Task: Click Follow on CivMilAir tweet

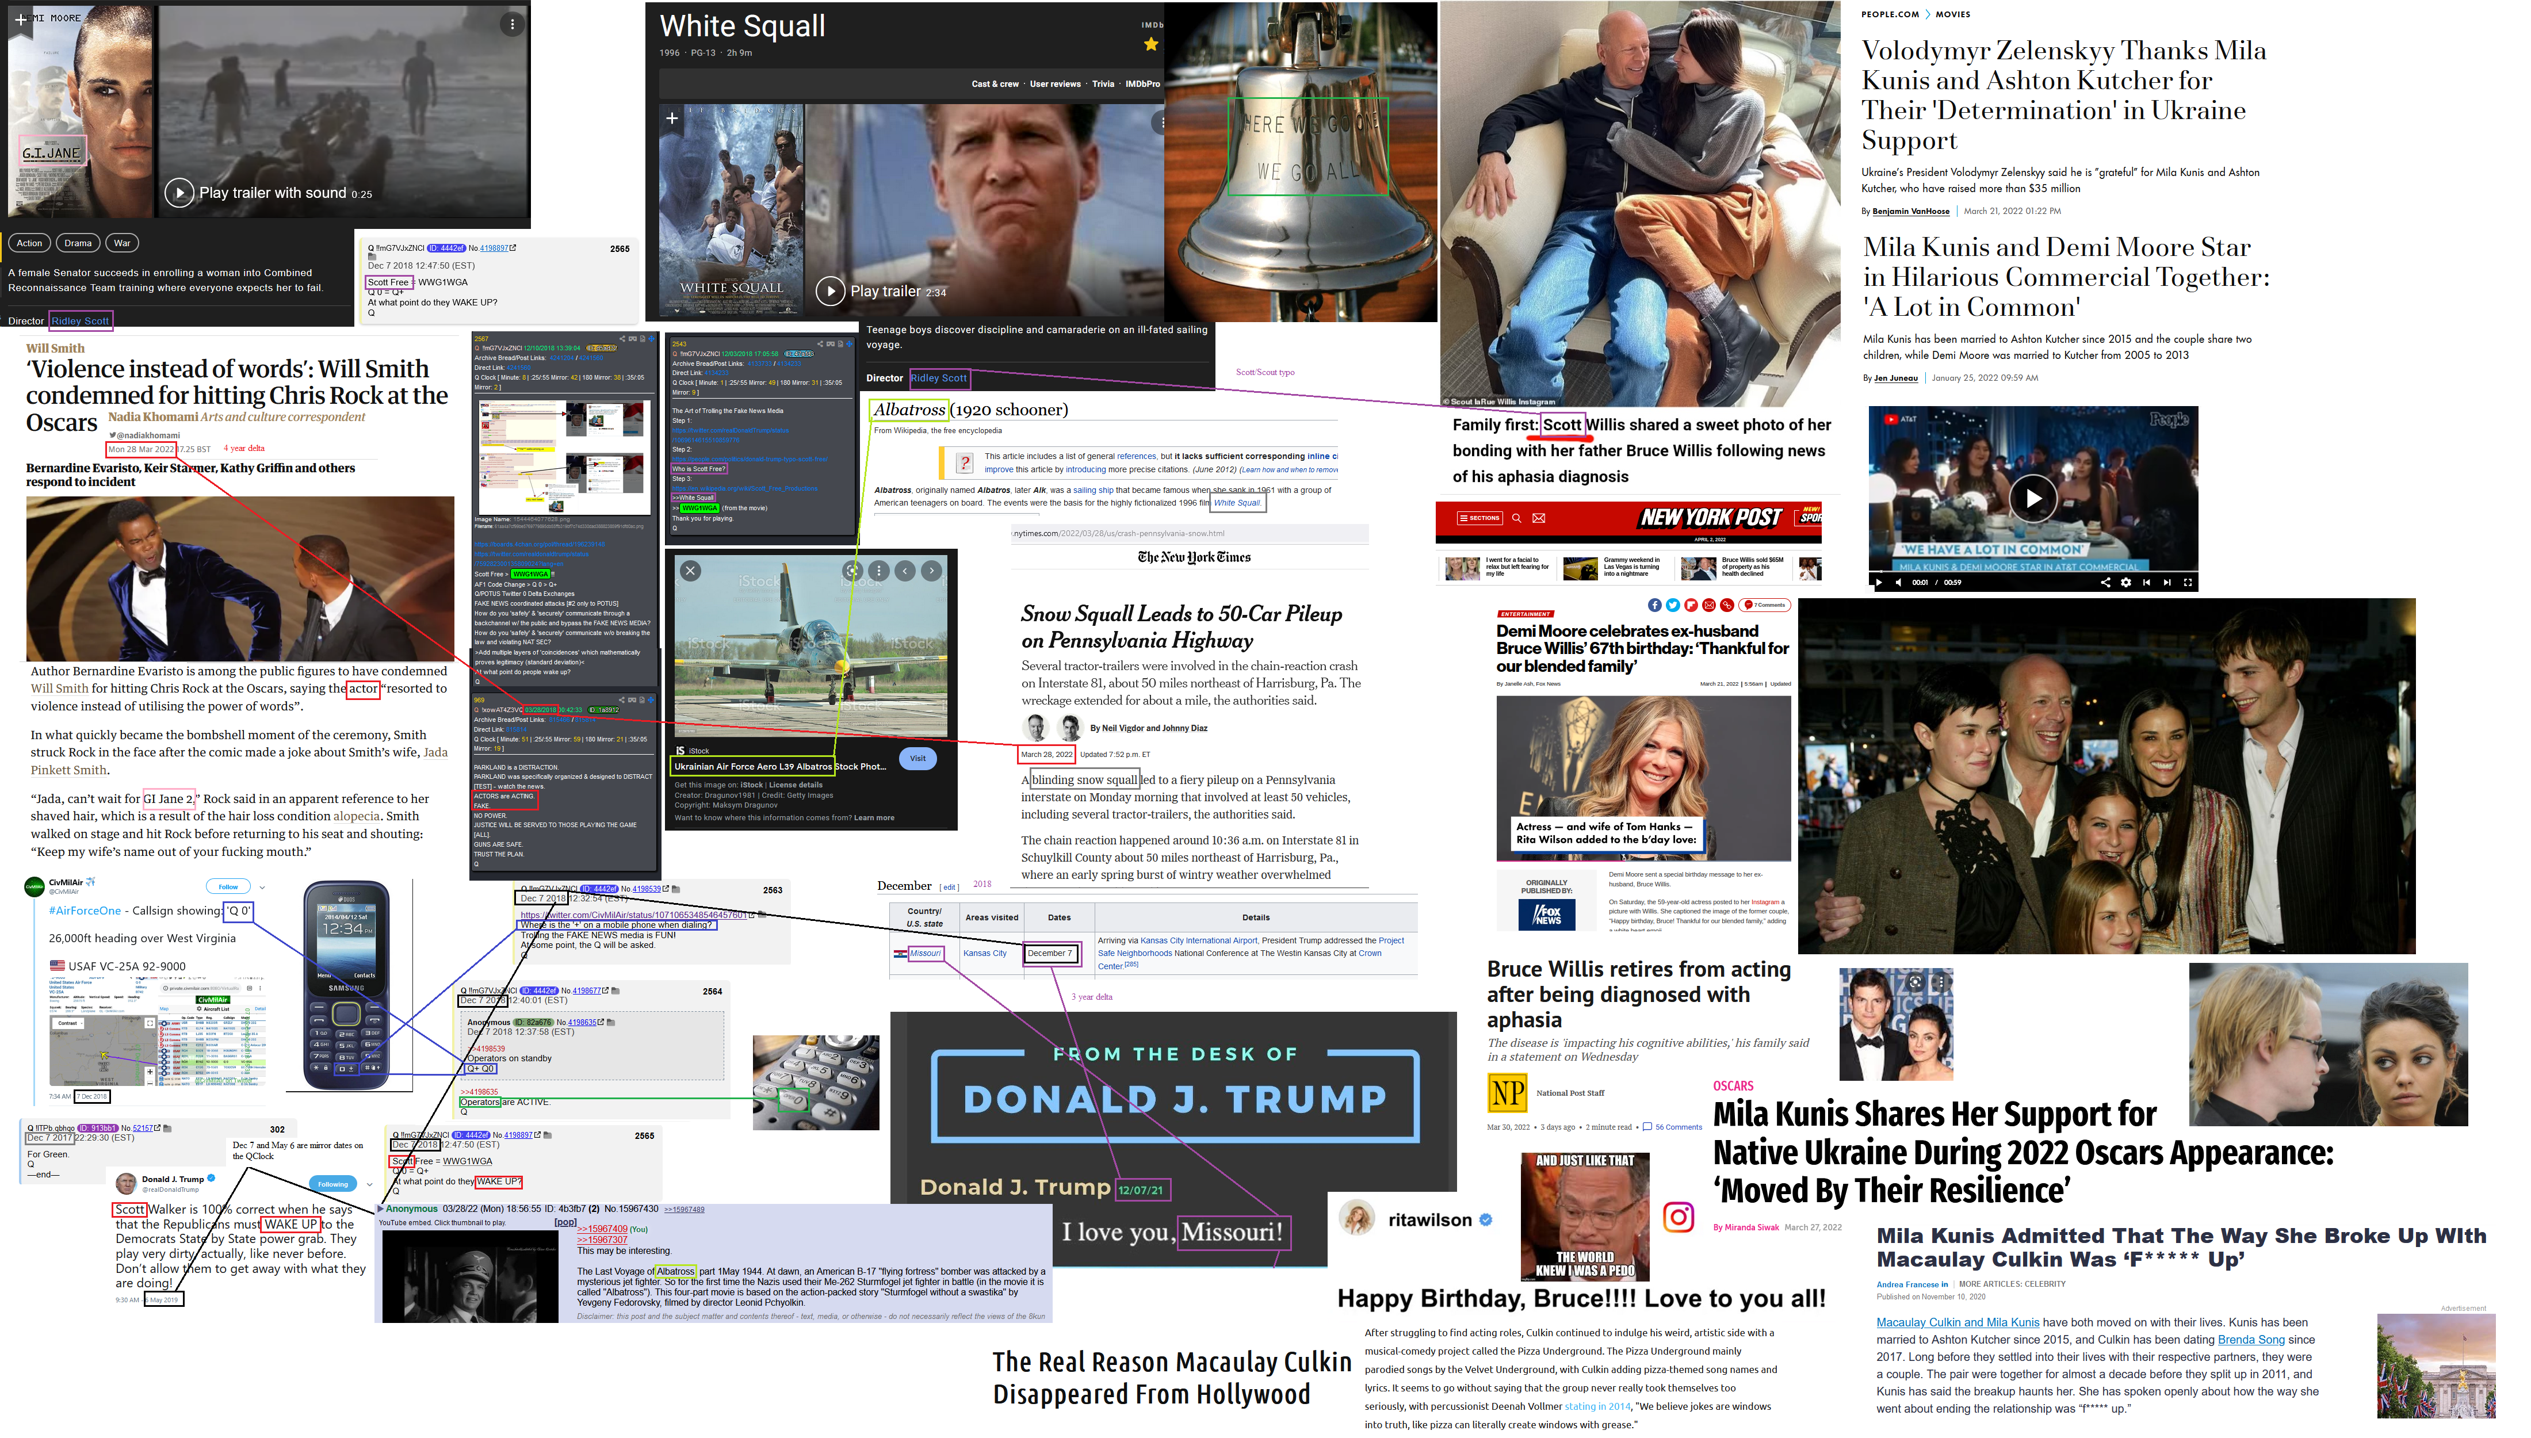Action: point(228,887)
